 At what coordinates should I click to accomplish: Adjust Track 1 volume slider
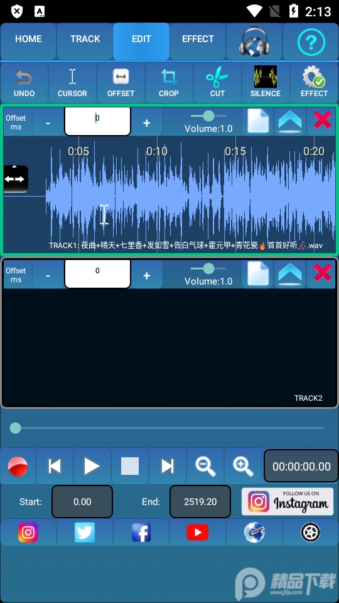tap(208, 116)
